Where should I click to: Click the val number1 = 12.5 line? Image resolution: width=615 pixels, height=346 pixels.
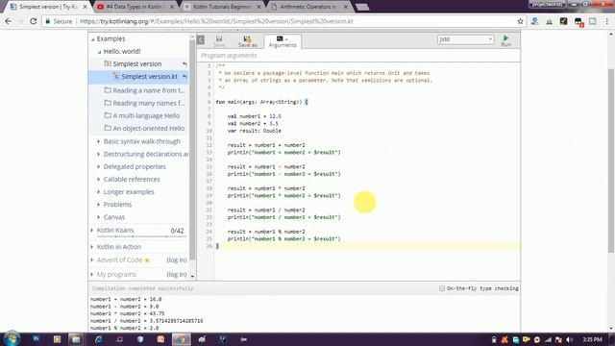click(x=254, y=116)
